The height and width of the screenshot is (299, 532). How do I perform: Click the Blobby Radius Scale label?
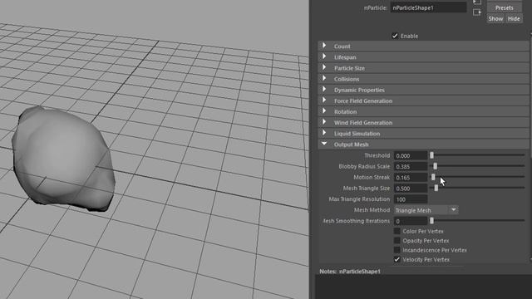coord(364,166)
